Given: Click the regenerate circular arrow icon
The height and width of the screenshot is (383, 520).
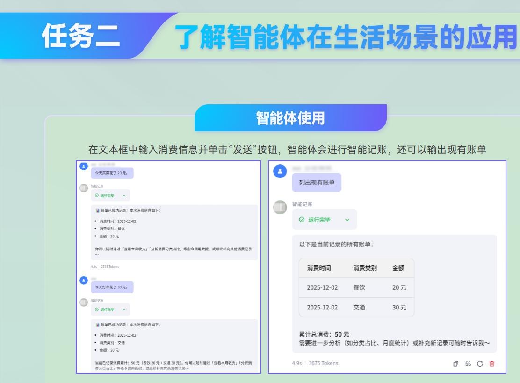Looking at the screenshot, I should 480,364.
